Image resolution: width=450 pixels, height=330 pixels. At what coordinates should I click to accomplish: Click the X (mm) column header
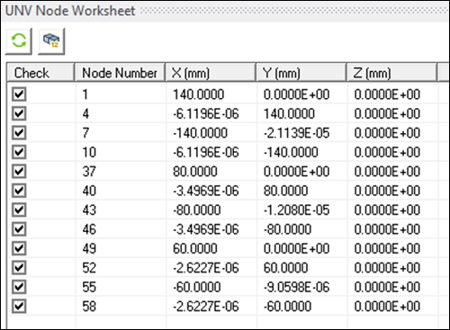click(x=211, y=73)
